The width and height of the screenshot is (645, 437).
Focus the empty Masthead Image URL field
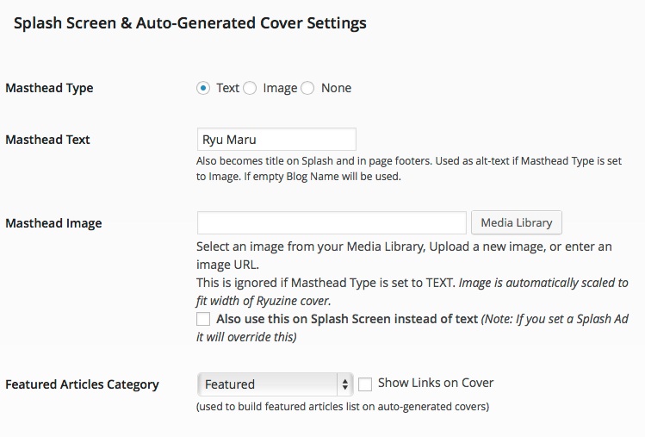tap(332, 223)
